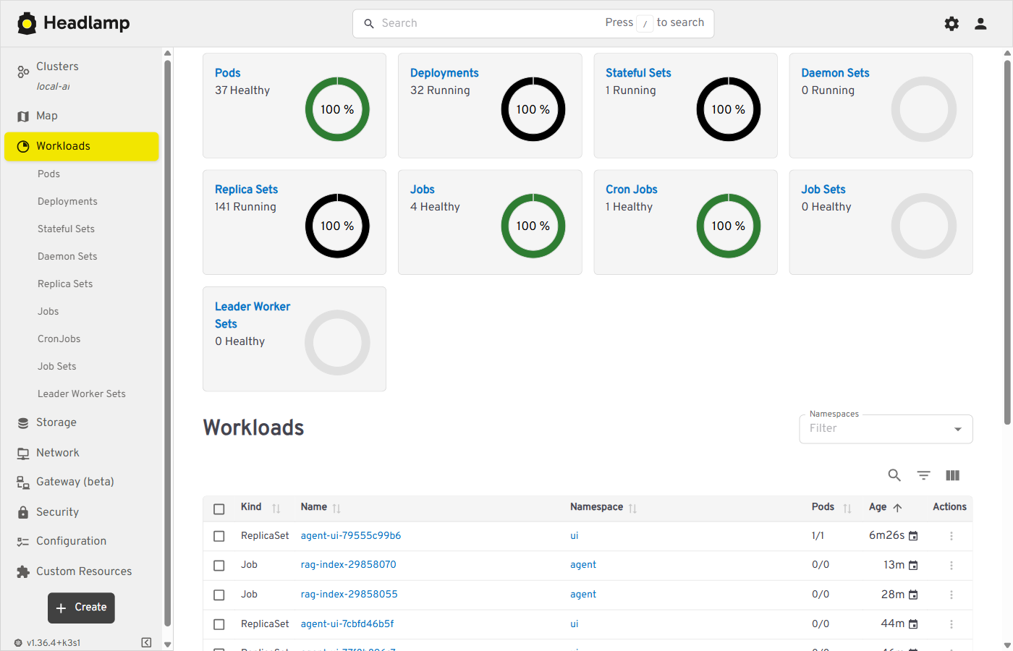Open actions menu for agent-ui-7cbfd46b5f

click(951, 624)
